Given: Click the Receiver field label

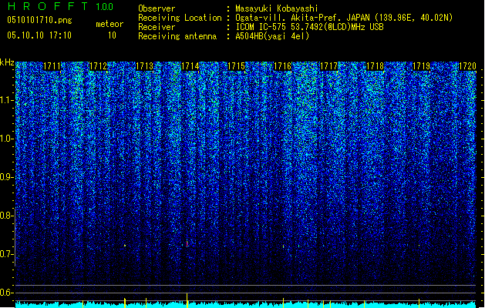Looking at the screenshot, I should click(157, 27).
